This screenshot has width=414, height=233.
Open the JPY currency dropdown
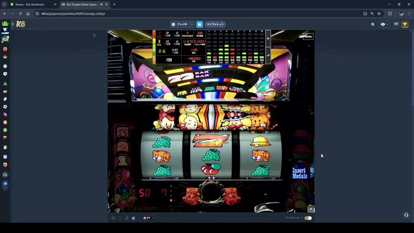pyautogui.click(x=149, y=218)
